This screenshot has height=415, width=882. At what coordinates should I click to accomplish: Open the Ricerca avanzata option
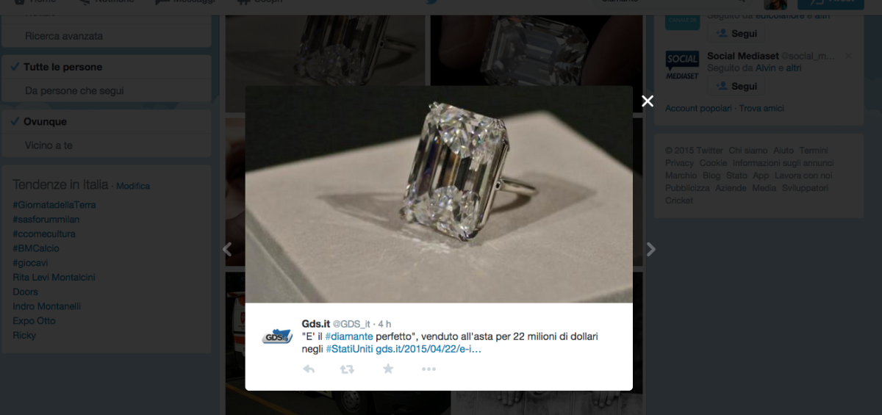107,36
